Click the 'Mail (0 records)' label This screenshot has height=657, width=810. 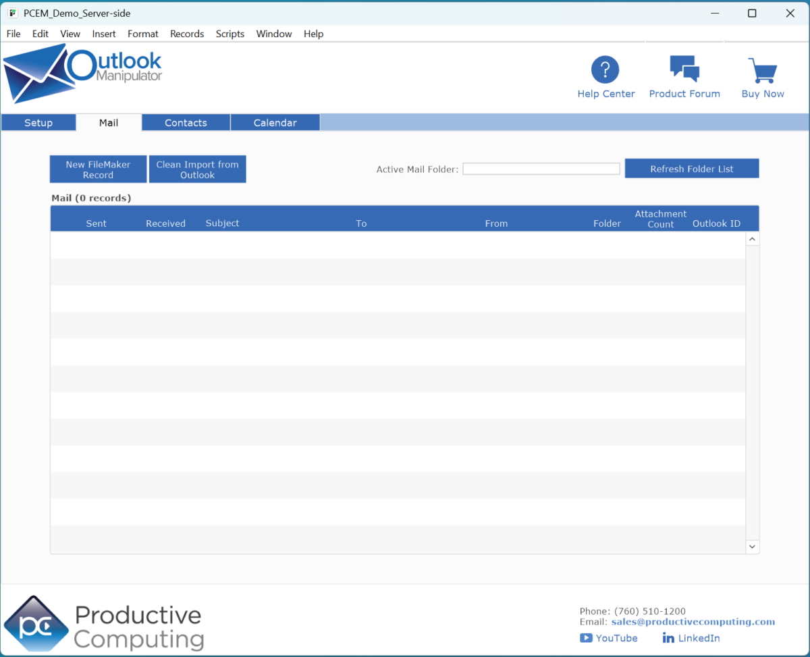coord(91,198)
